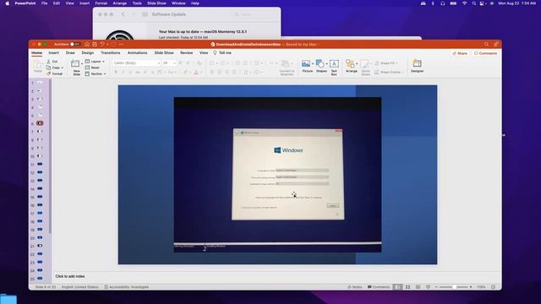Screen dimensions: 541x304
Task: Open the Shape Outline dropdown
Action: pyautogui.click(x=389, y=72)
